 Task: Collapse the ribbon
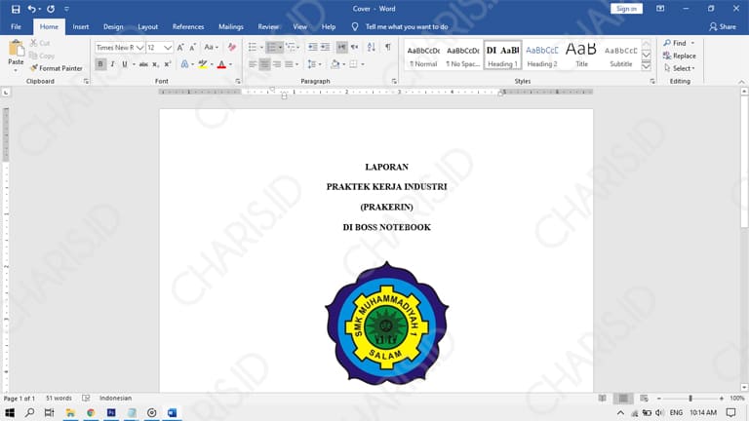[741, 82]
